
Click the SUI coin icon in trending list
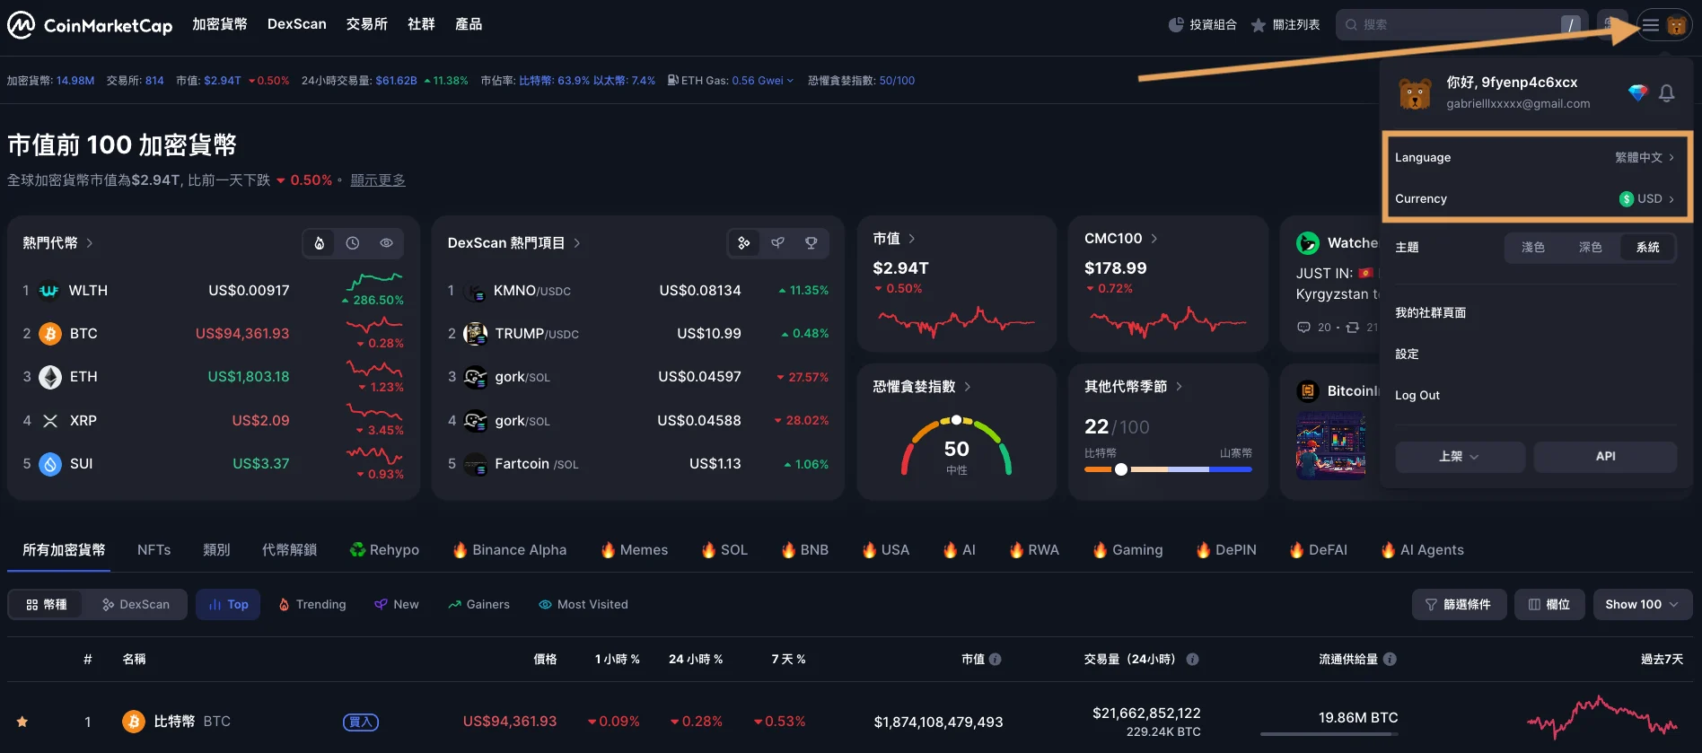pyautogui.click(x=50, y=464)
